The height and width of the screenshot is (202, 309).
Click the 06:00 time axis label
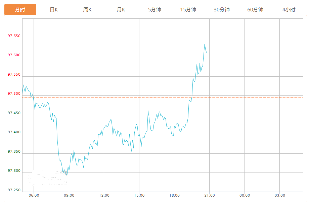coord(34,195)
